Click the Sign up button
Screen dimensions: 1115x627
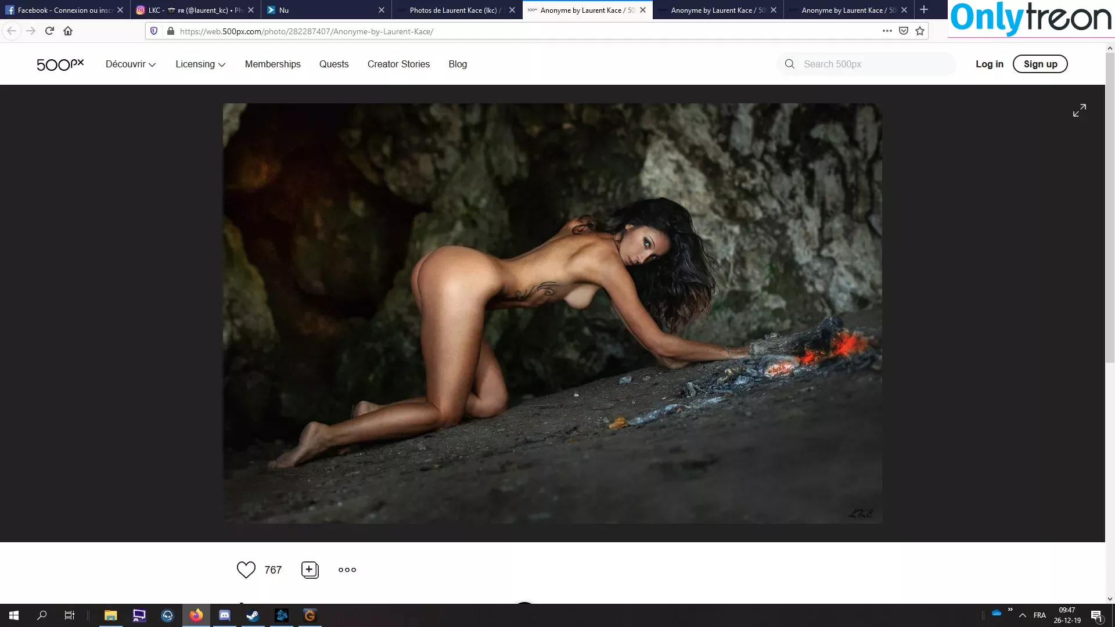1040,64
